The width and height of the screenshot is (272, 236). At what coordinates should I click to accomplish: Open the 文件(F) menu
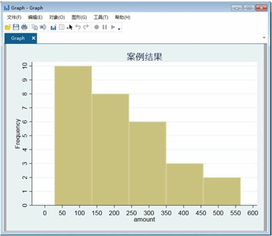tap(14, 17)
